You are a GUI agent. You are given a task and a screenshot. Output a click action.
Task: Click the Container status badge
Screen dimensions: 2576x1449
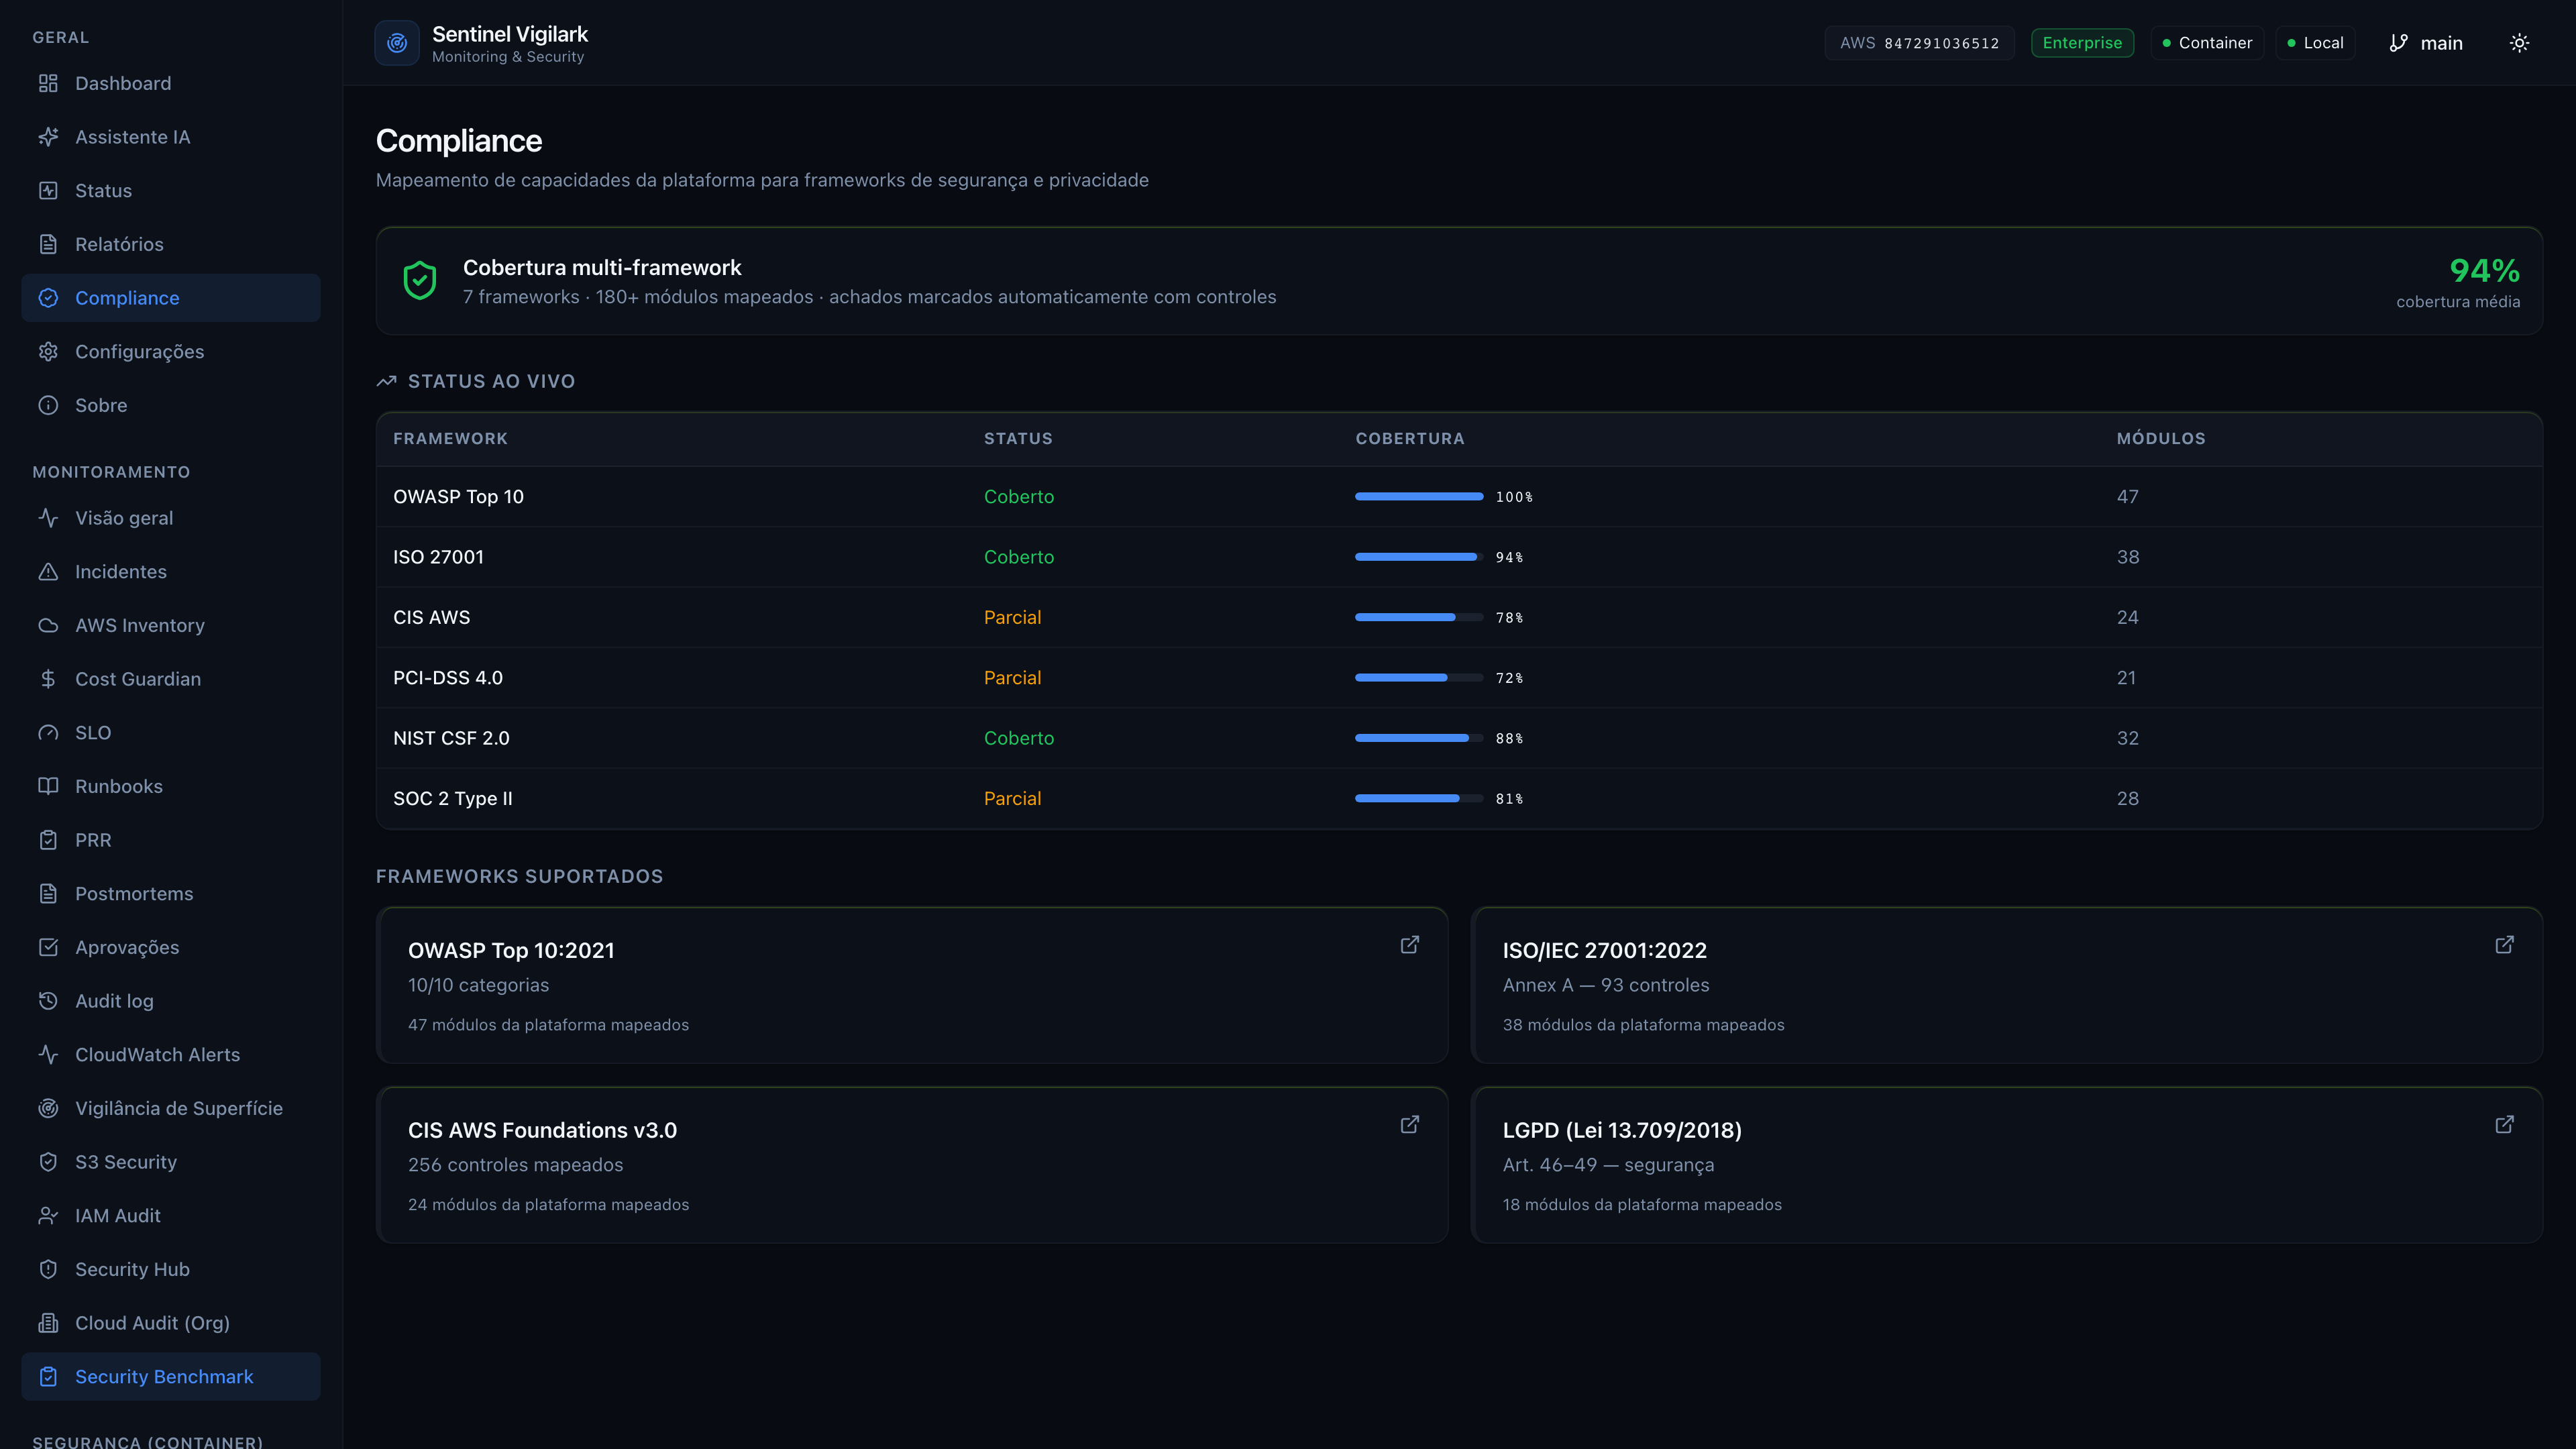pyautogui.click(x=2207, y=43)
